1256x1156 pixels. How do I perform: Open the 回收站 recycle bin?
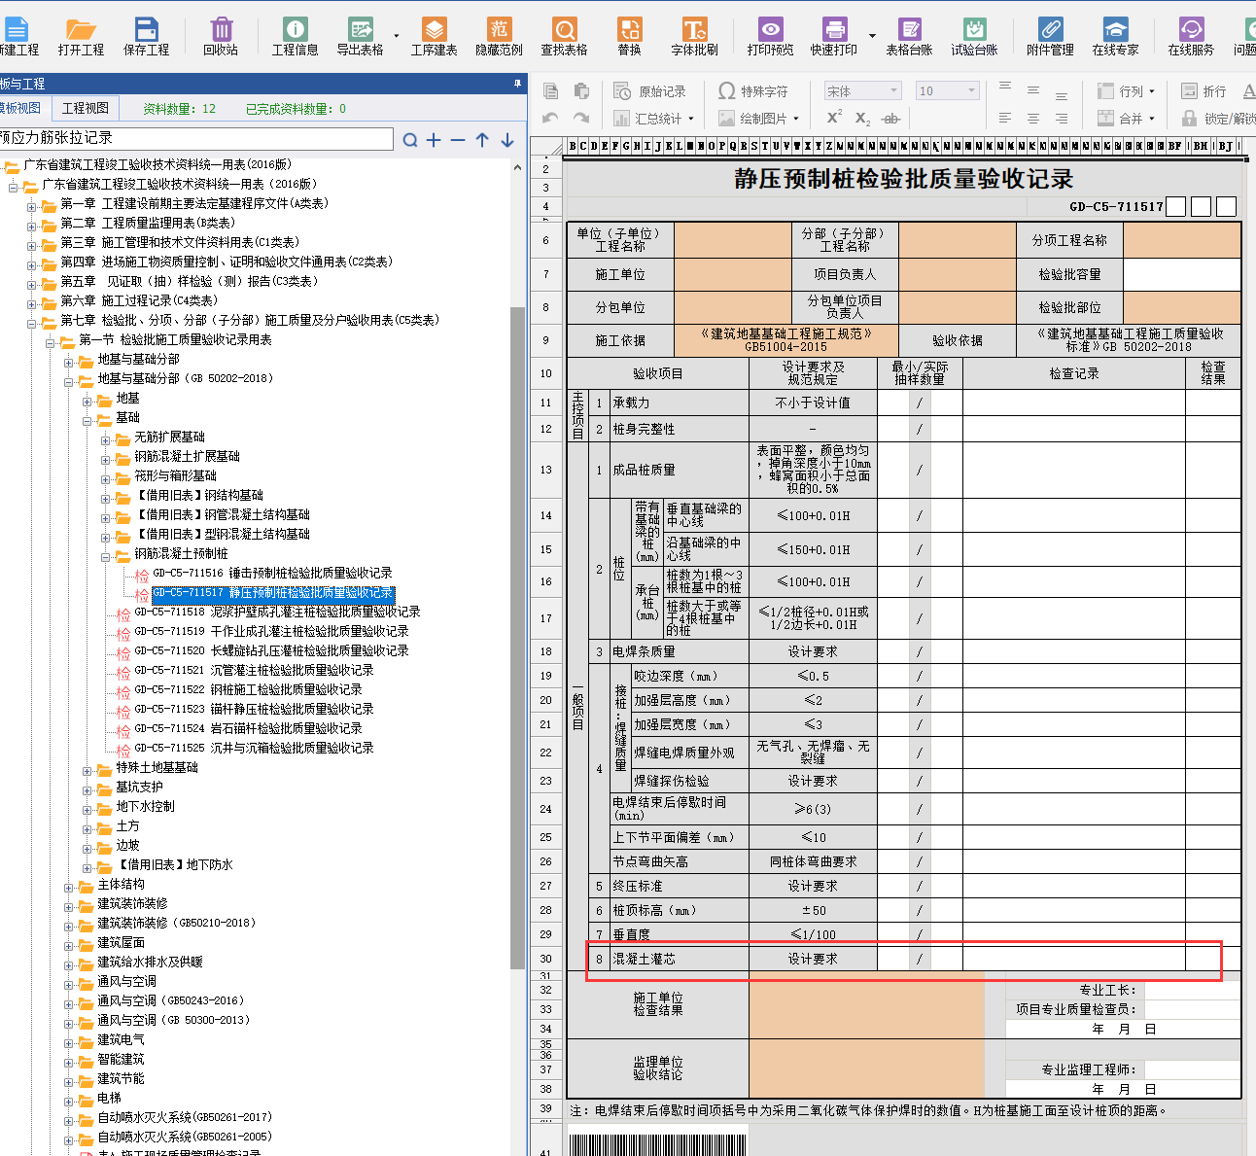tap(221, 37)
